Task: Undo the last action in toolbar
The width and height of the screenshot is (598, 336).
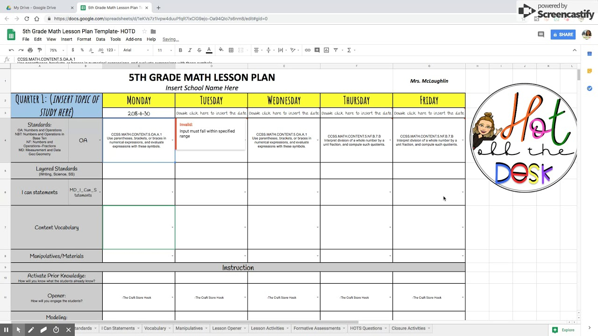Action: [x=11, y=50]
